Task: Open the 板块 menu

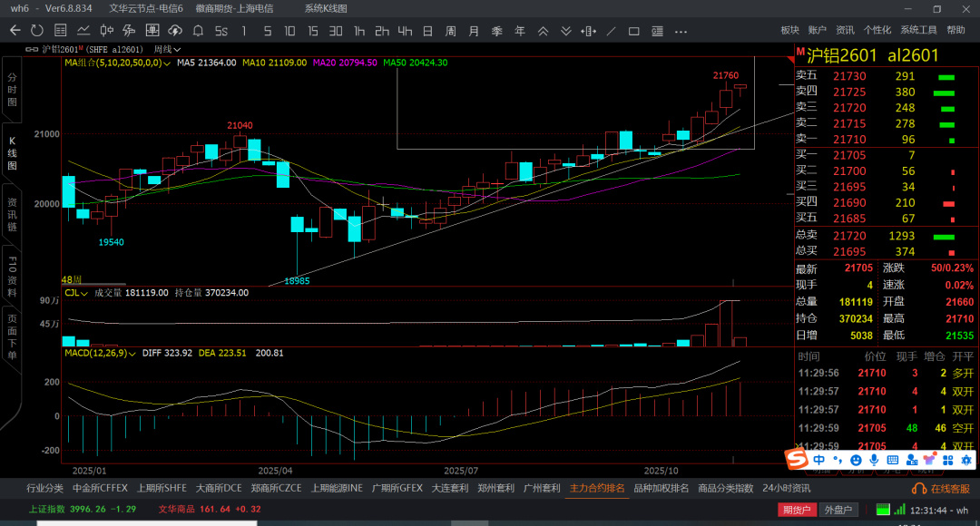Action: point(790,30)
